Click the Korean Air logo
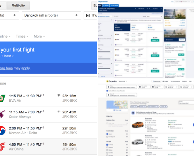The image size is (194, 156). pos(3,131)
